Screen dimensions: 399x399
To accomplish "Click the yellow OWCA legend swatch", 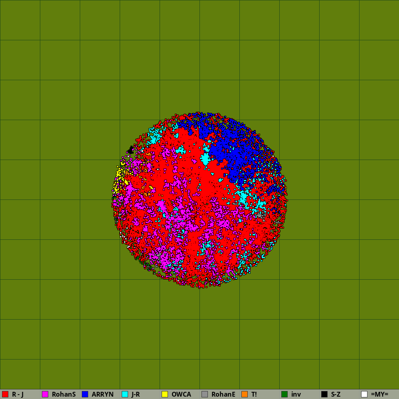I will (165, 394).
